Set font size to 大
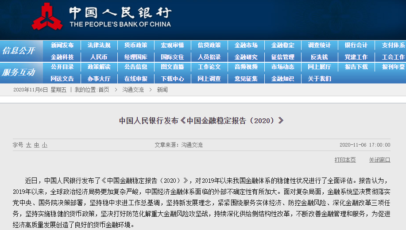The width and height of the screenshot is (406, 230). click(29, 145)
